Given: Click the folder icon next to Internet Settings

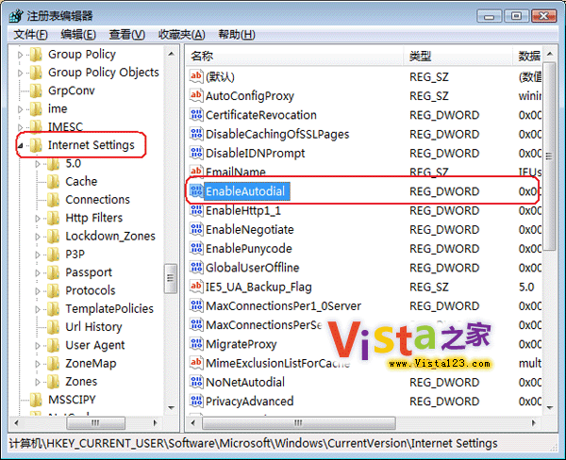Looking at the screenshot, I should [36, 145].
